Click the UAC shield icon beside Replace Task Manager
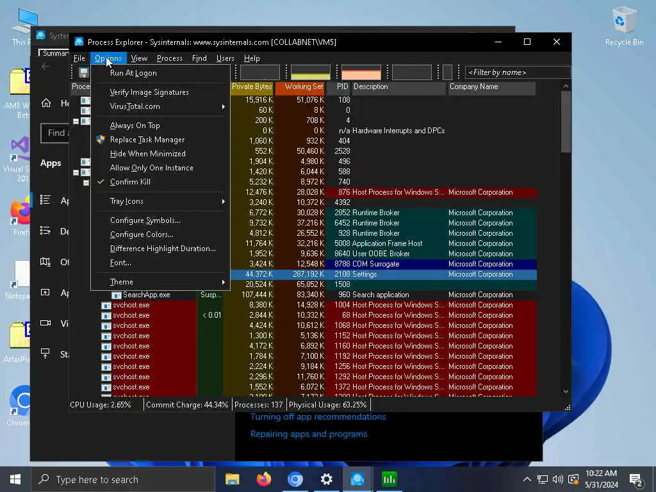This screenshot has width=656, height=492. coord(101,140)
